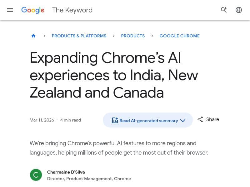Image resolution: width=250 pixels, height=187 pixels.
Task: Share the article via the share icon
Action: pos(200,119)
